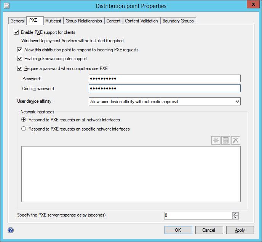Click inside the empty network interfaces list box
The height and width of the screenshot is (242, 262).
[131, 174]
